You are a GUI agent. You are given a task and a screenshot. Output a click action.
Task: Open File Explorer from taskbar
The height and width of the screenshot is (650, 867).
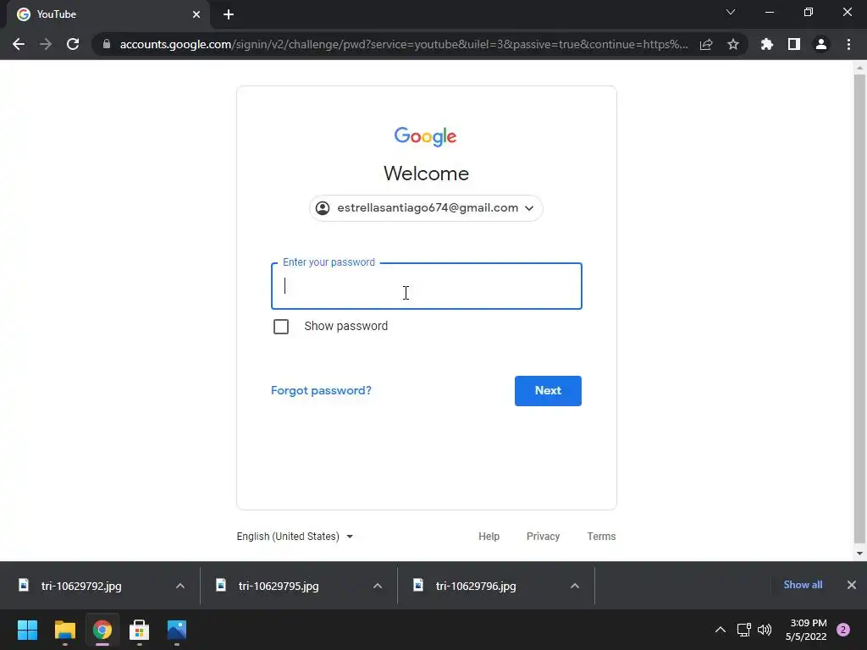(64, 630)
